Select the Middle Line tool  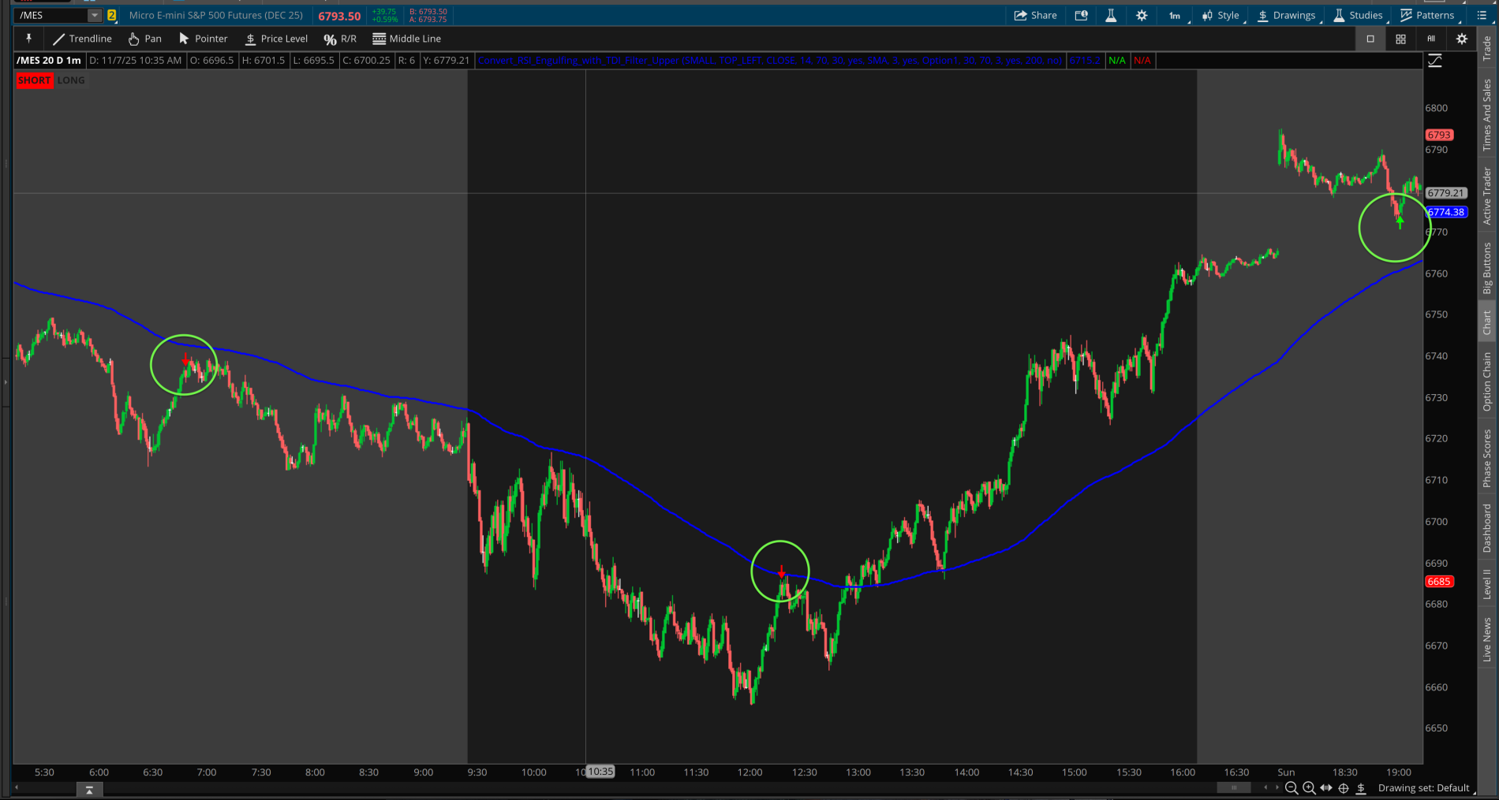(406, 38)
